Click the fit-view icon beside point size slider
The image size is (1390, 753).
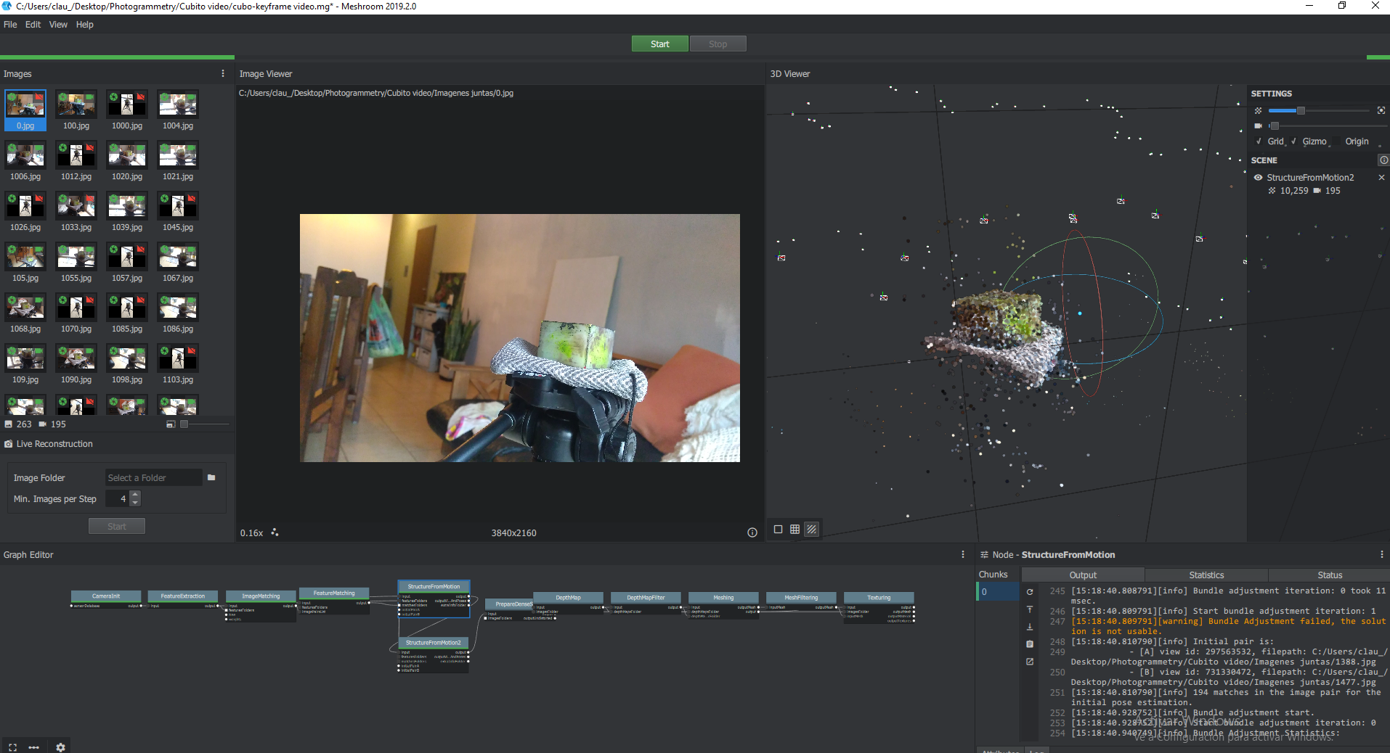coord(1381,110)
